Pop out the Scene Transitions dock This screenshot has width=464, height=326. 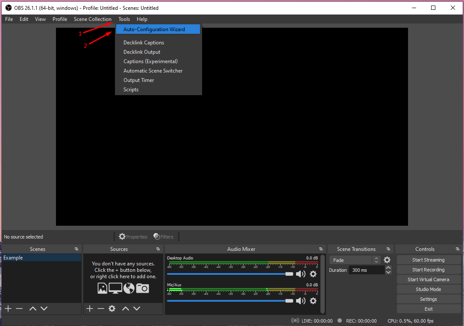(x=388, y=249)
